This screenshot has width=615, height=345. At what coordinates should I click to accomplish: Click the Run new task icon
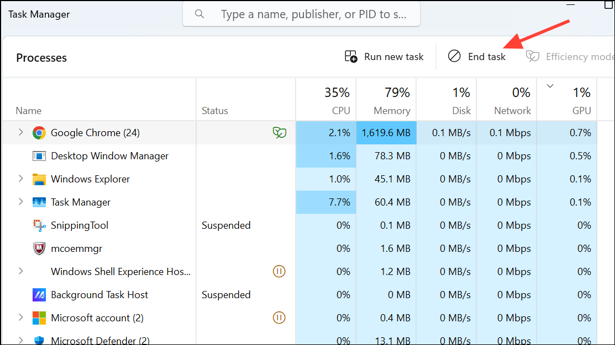pyautogui.click(x=351, y=56)
